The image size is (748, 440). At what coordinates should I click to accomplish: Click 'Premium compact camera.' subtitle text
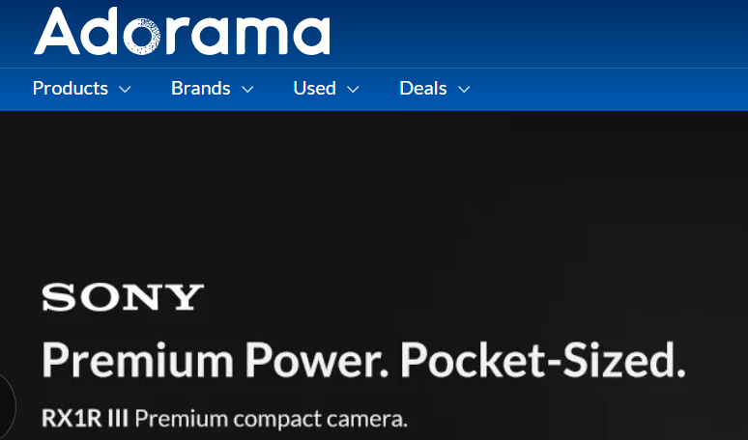pyautogui.click(x=271, y=419)
